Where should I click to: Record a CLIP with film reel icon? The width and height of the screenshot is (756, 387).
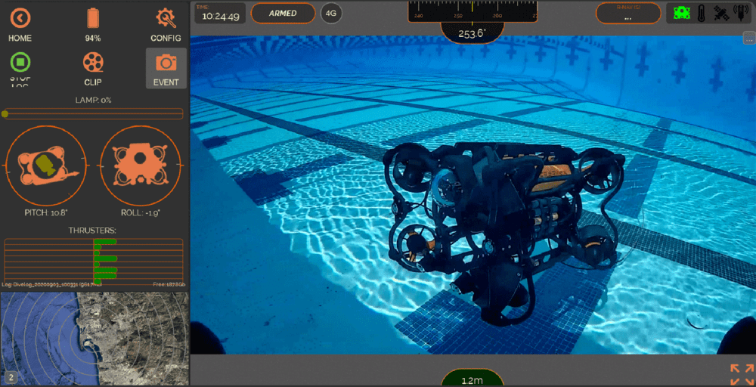(93, 62)
